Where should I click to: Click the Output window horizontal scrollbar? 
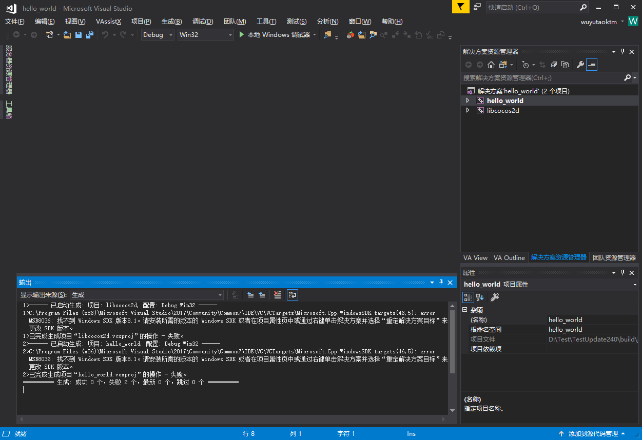click(x=232, y=419)
